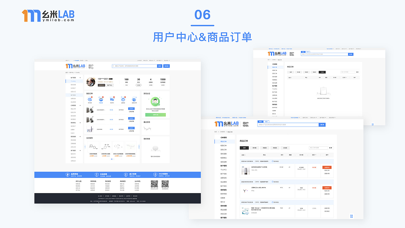This screenshot has width=405, height=228.
Task: Select 待收货 tab in order list page
Action: pos(275,148)
